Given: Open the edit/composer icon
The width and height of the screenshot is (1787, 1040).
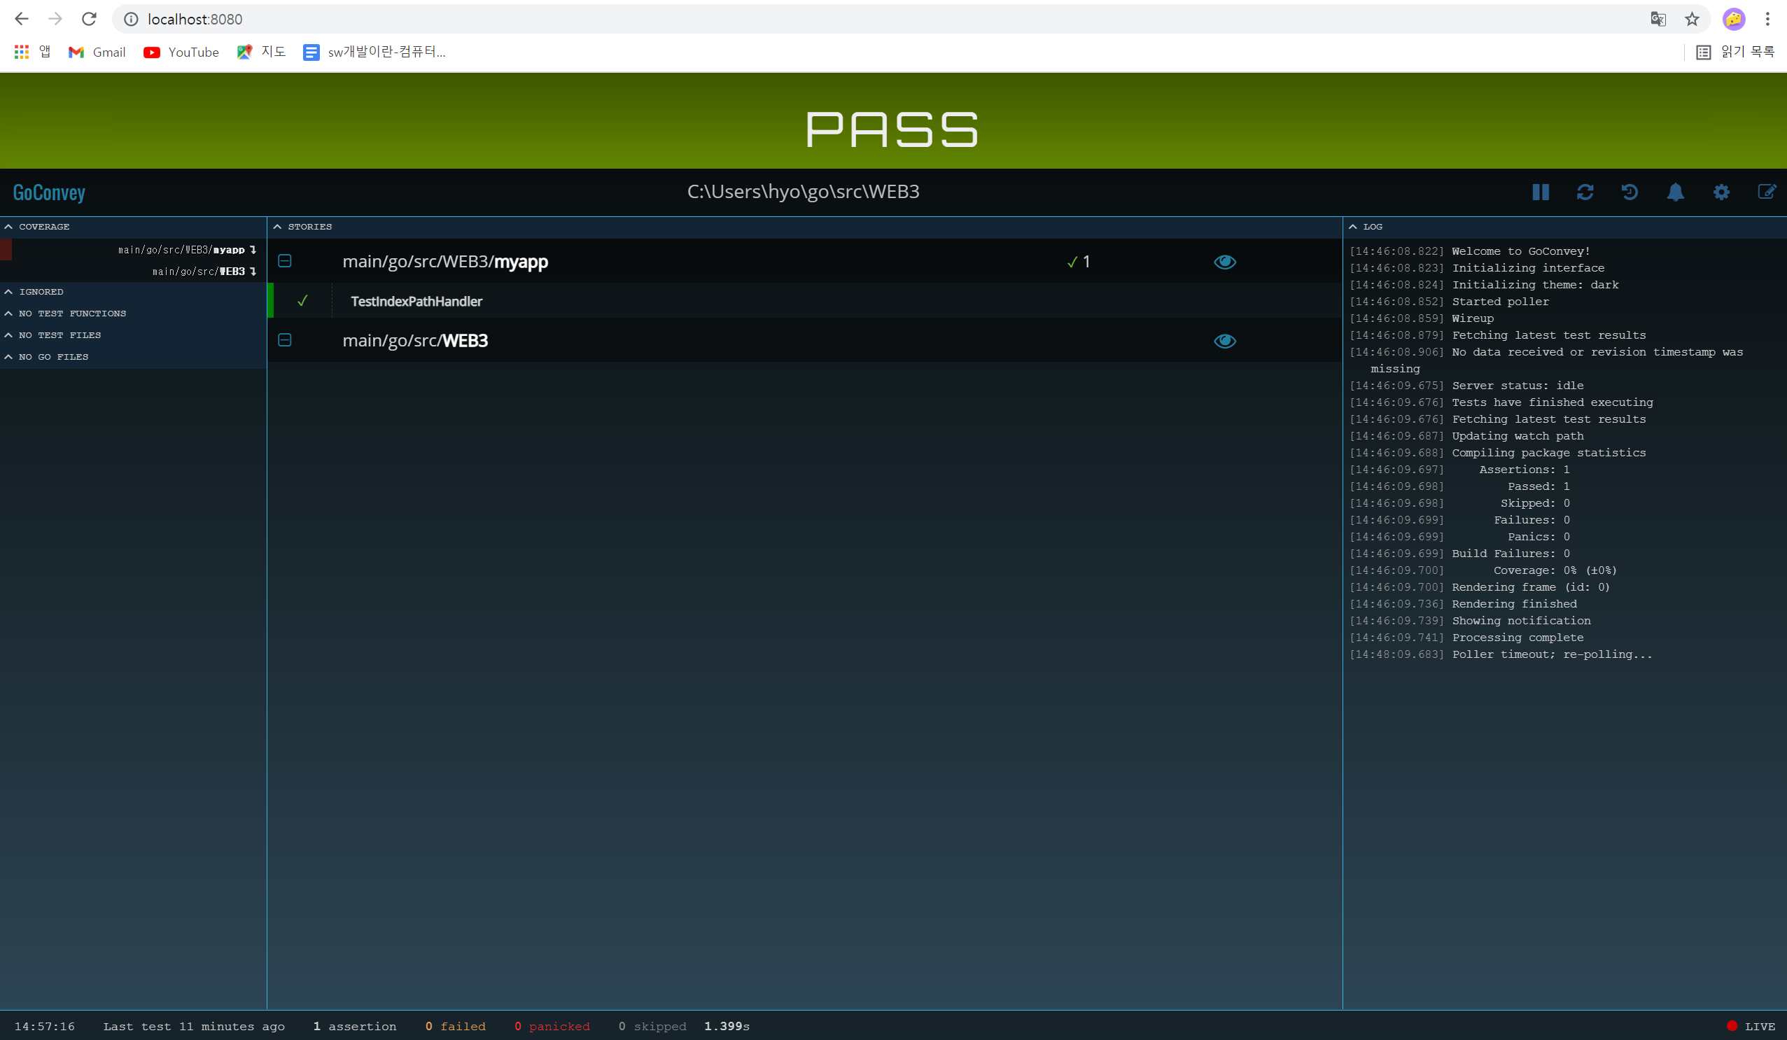Looking at the screenshot, I should click(1766, 192).
